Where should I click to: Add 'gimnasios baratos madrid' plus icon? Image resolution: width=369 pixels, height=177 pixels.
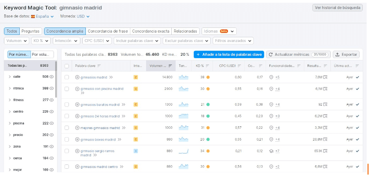[77, 104]
